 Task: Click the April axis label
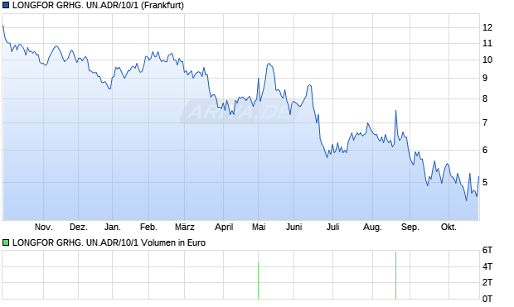(x=224, y=227)
